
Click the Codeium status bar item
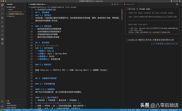coord(163,110)
